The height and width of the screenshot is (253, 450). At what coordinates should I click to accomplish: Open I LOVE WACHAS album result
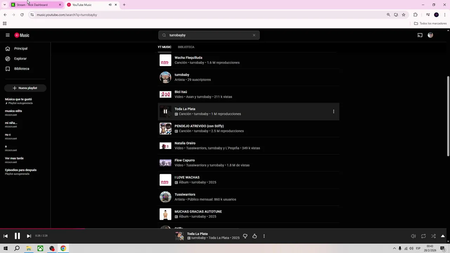pyautogui.click(x=249, y=180)
